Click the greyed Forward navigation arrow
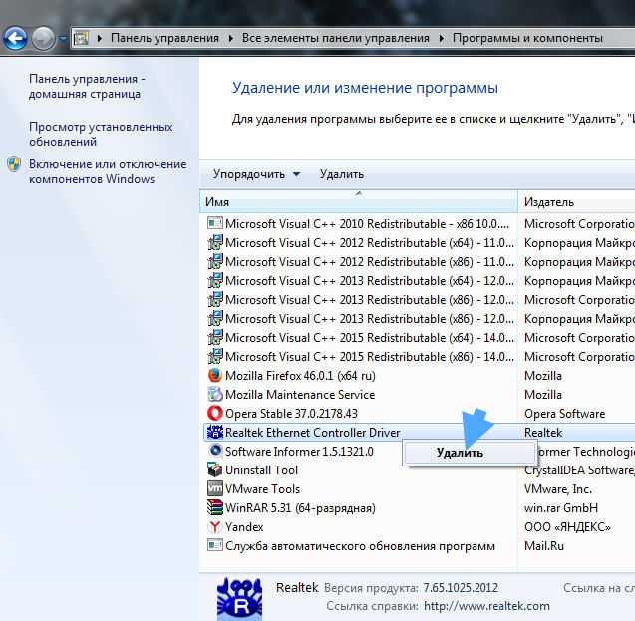The height and width of the screenshot is (621, 635). (43, 39)
